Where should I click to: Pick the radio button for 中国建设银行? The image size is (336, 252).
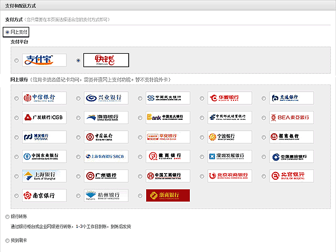click(x=264, y=157)
